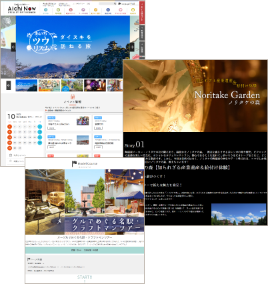The width and height of the screenshot is (268, 284).
Task: Select the yellow circle navigation icon
Action: pyautogui.click(x=133, y=9)
